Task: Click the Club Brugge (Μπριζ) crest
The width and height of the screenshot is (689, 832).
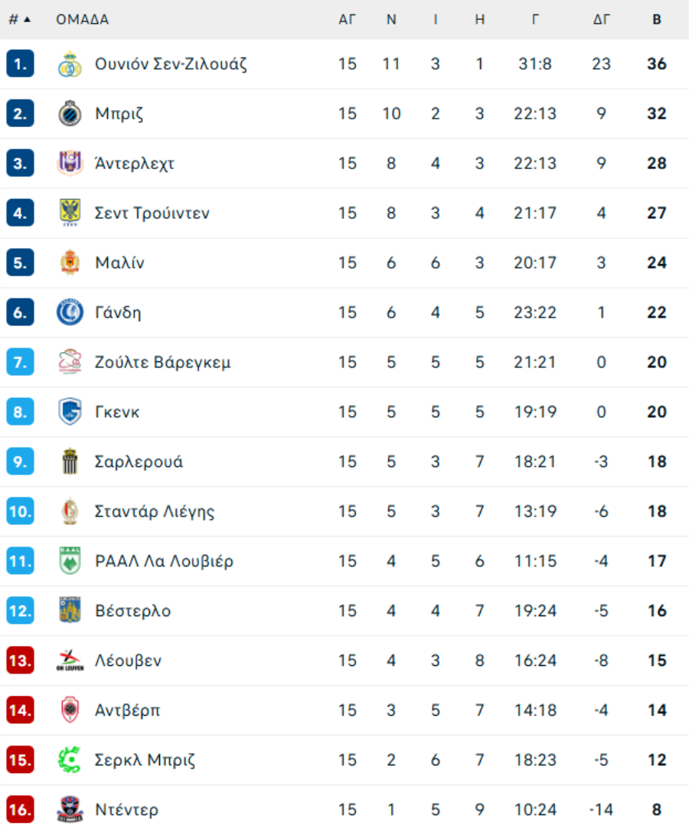Action: pyautogui.click(x=70, y=114)
